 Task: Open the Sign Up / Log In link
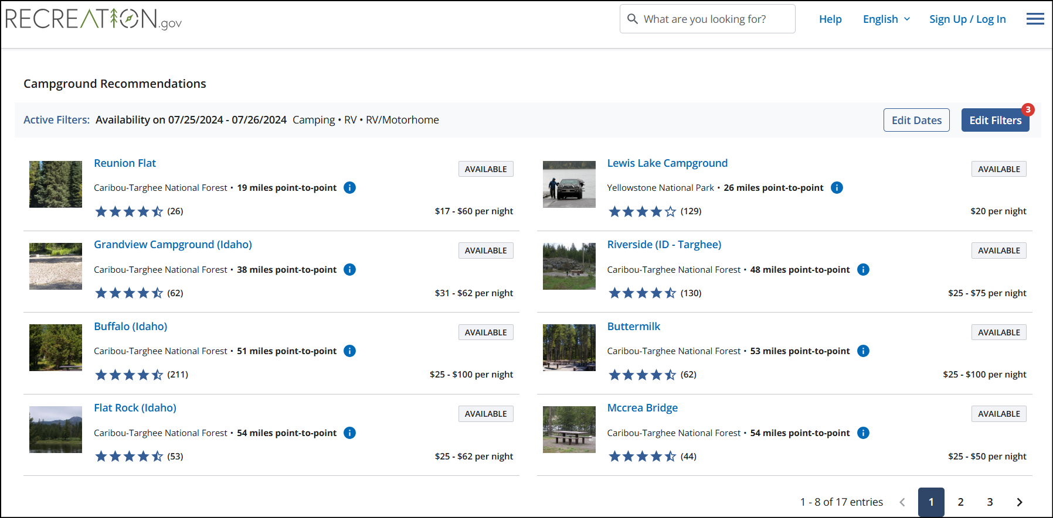(967, 19)
